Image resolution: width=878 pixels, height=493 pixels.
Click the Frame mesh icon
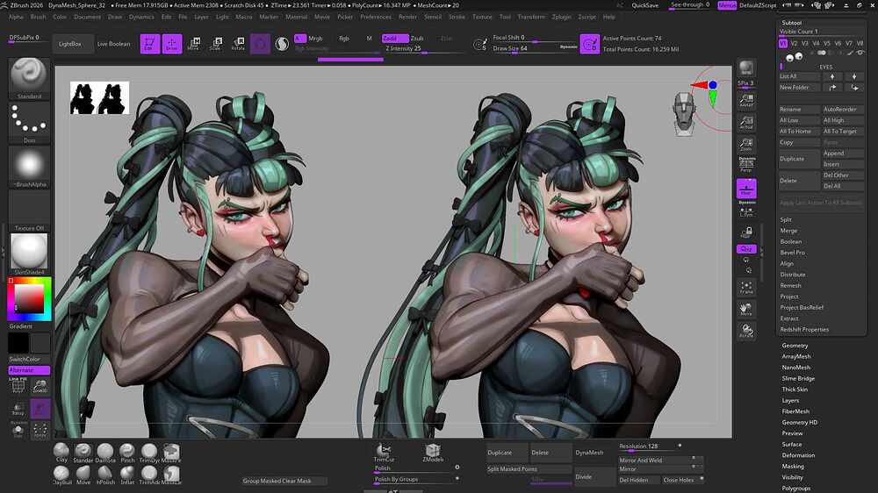[745, 287]
